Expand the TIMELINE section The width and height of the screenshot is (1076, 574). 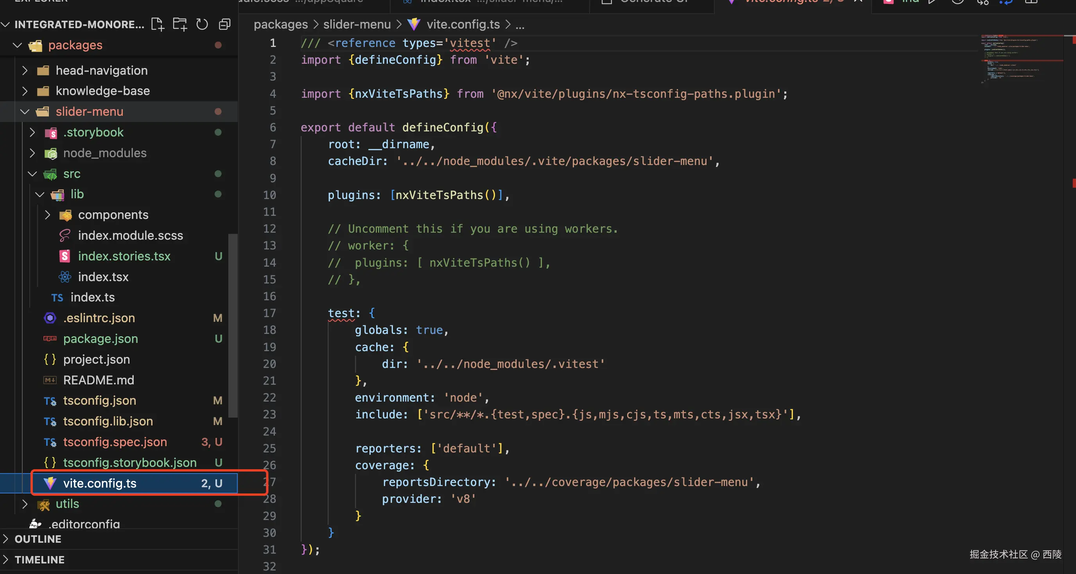39,560
